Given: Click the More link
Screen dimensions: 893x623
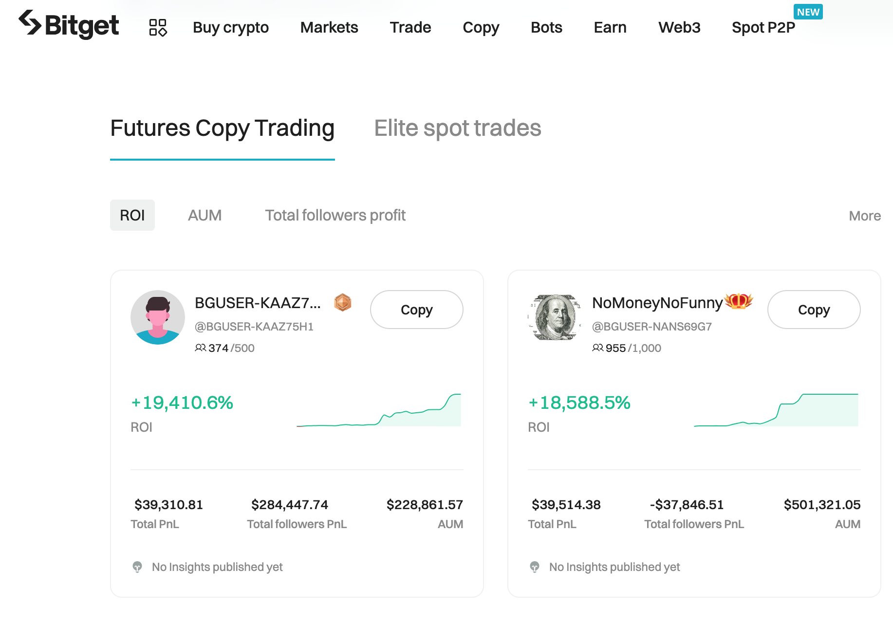Looking at the screenshot, I should (x=864, y=216).
